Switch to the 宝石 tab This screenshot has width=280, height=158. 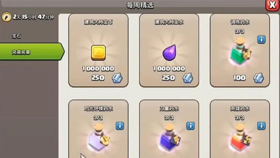point(16,36)
